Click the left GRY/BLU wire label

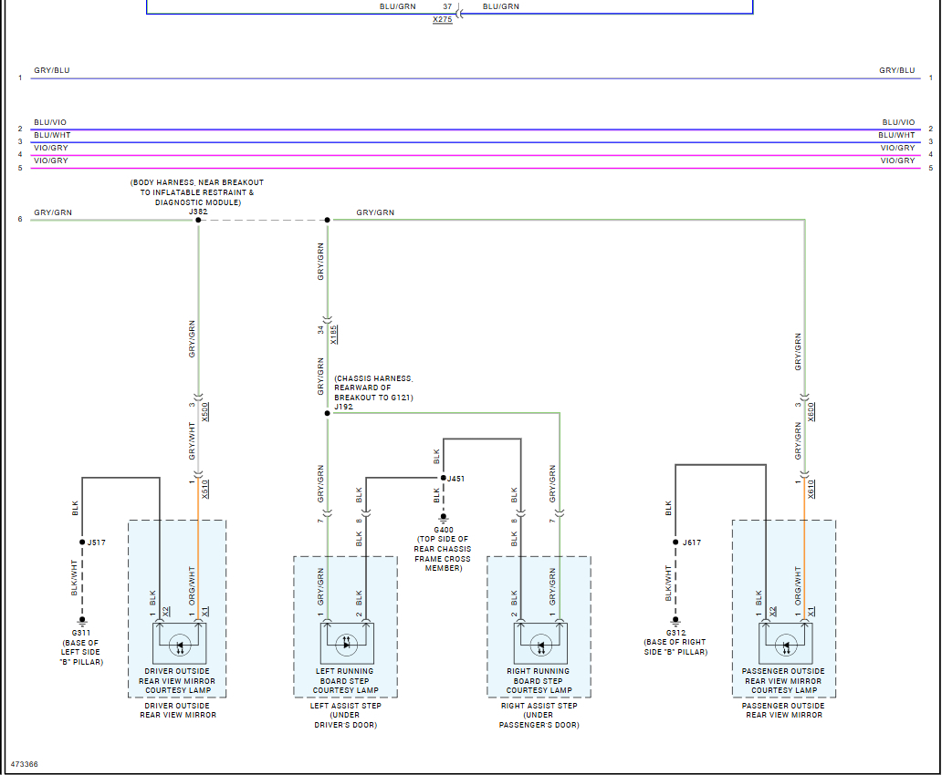click(52, 70)
